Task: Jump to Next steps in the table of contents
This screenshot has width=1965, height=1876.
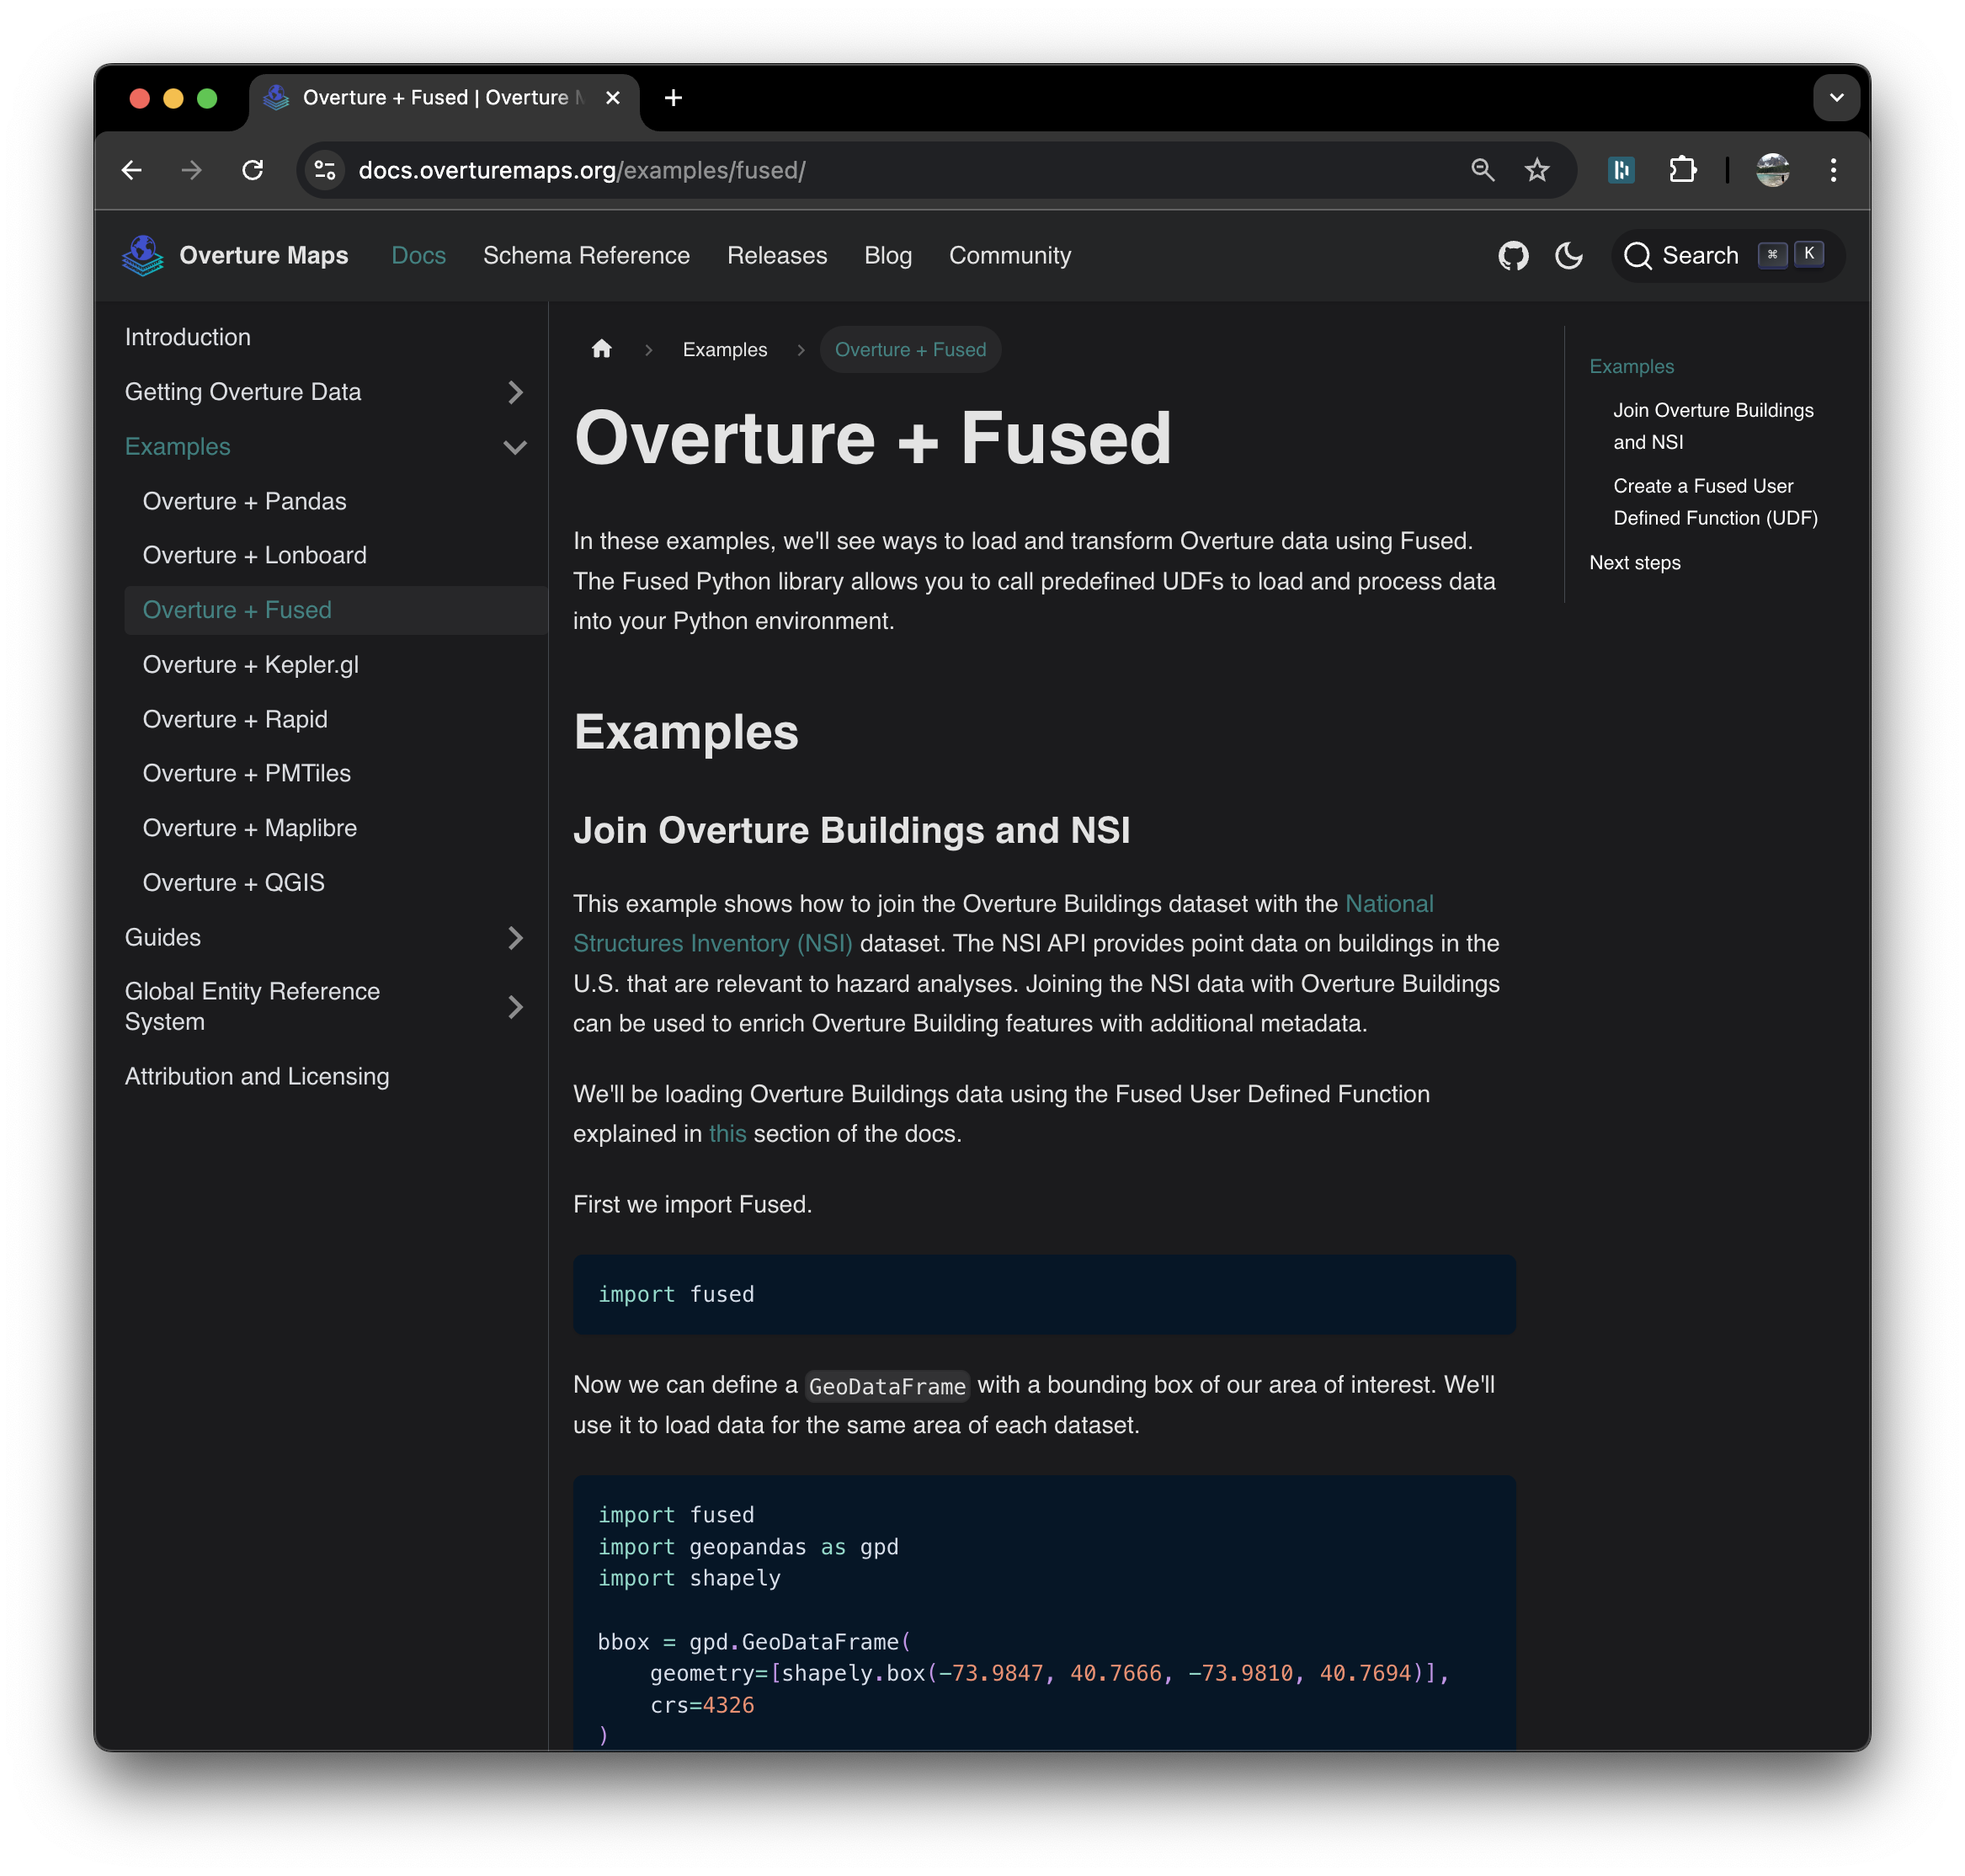Action: coord(1634,563)
